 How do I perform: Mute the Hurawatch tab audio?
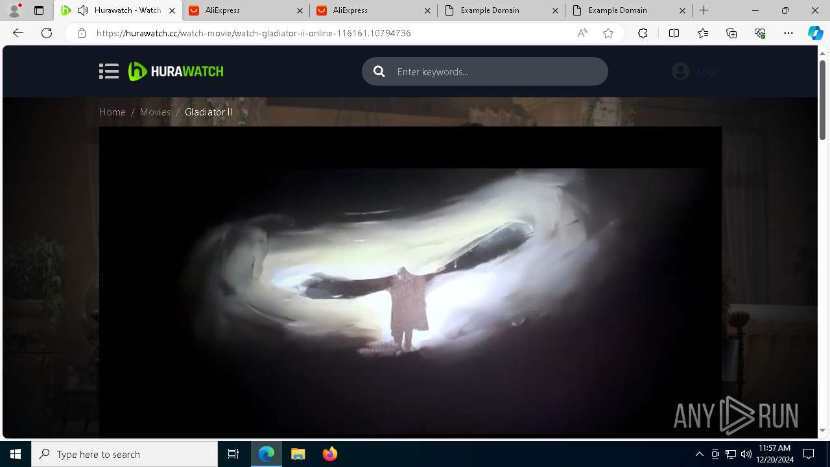[x=83, y=10]
